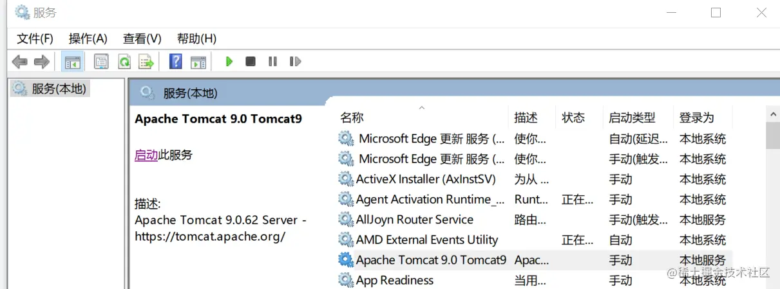Click 正在 status of Agent Activation Runtime
Viewport: 780px width, 289px height.
pos(578,199)
